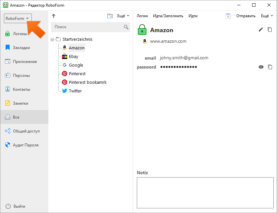The image size is (277, 213).
Task: Click the Twitter bird icon in list
Action: [x=65, y=91]
